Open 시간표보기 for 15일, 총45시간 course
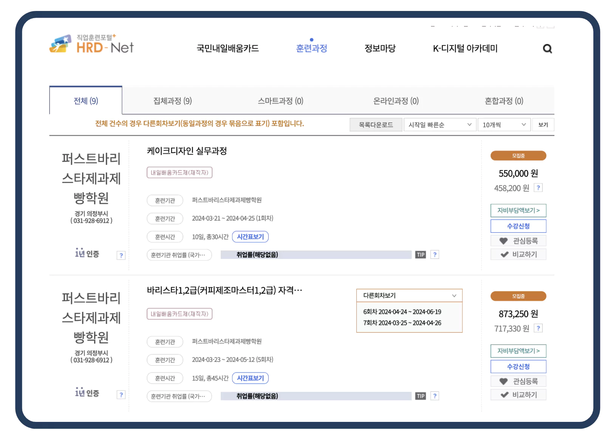 click(250, 378)
